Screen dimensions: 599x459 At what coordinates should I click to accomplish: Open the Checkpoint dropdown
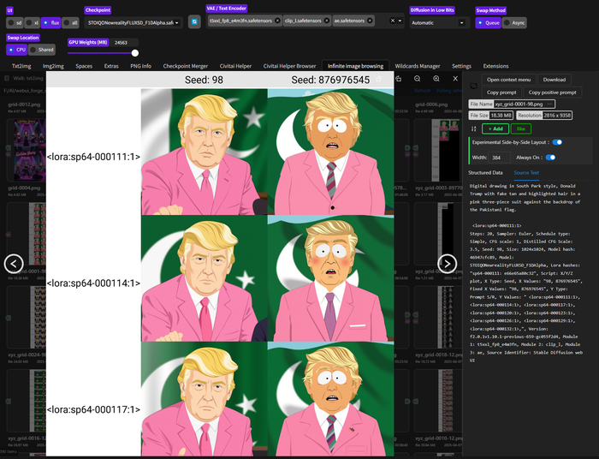coord(133,22)
